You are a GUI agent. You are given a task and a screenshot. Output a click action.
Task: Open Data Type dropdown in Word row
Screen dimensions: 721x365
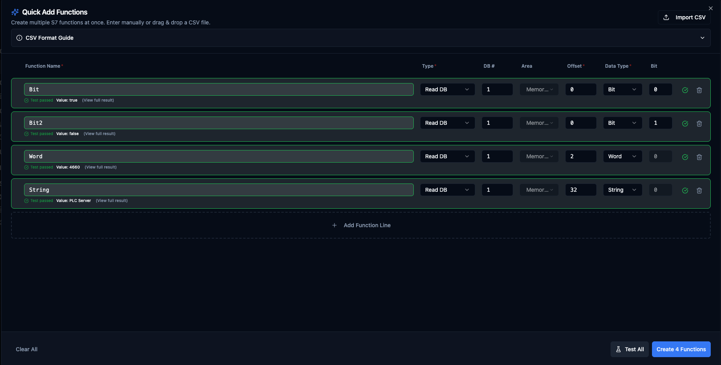tap(622, 156)
